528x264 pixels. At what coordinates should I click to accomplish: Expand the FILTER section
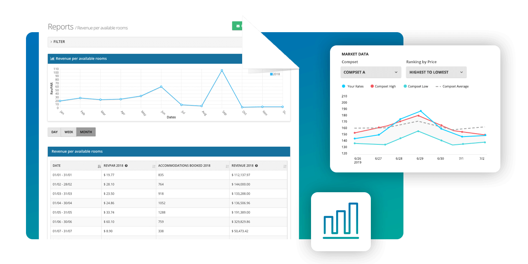(x=145, y=42)
